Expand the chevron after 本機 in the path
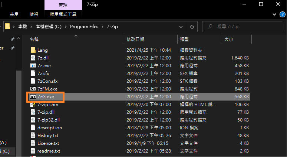This screenshot has width=287, height=157. [31, 27]
